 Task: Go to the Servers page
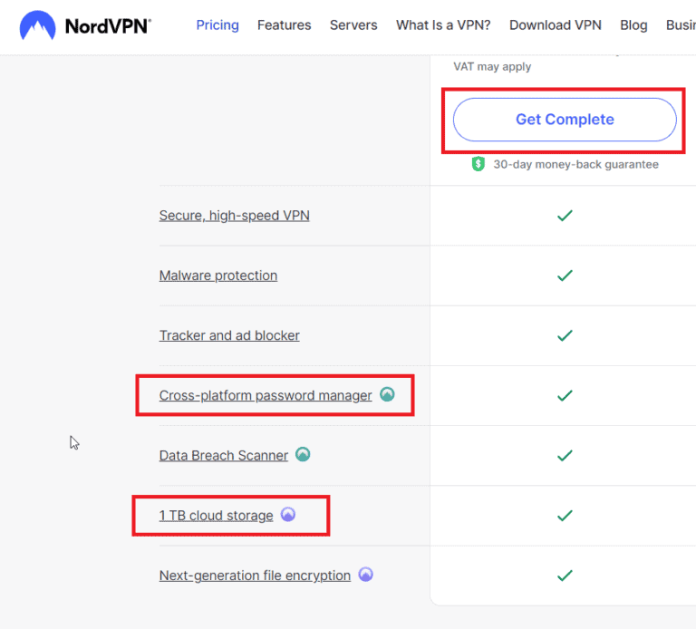[353, 25]
